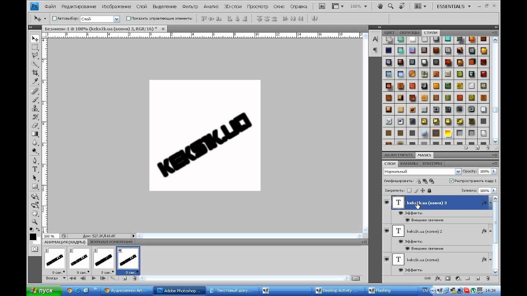This screenshot has width=527, height=296.
Task: Select the Polygonal Lasso tool
Action: [35, 55]
